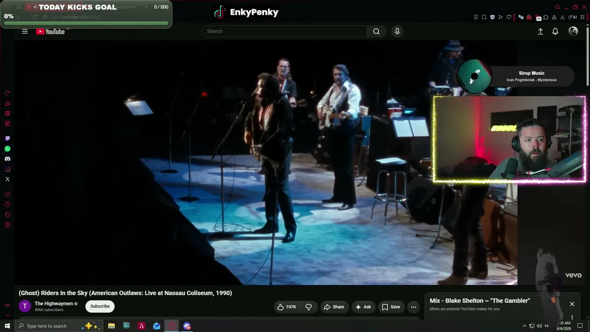The width and height of the screenshot is (590, 332).
Task: Open mix panel three-dot options
Action: pyautogui.click(x=572, y=317)
